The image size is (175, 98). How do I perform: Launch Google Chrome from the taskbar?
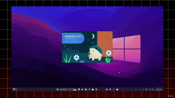click(x=107, y=90)
